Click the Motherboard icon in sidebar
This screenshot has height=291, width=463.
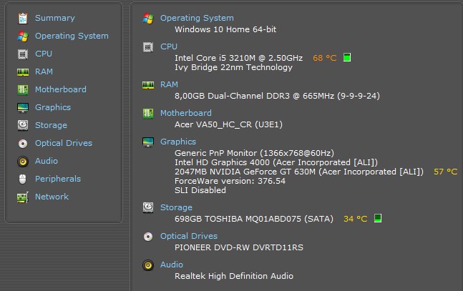(x=23, y=89)
